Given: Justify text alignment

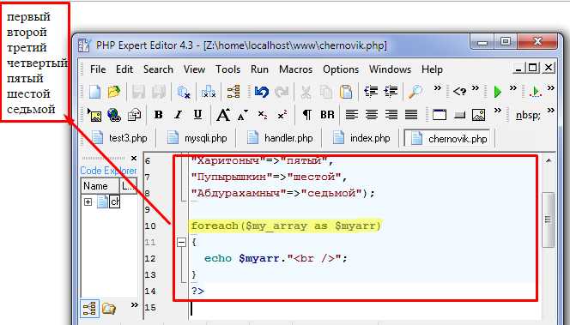Looking at the screenshot, I should point(411,115).
